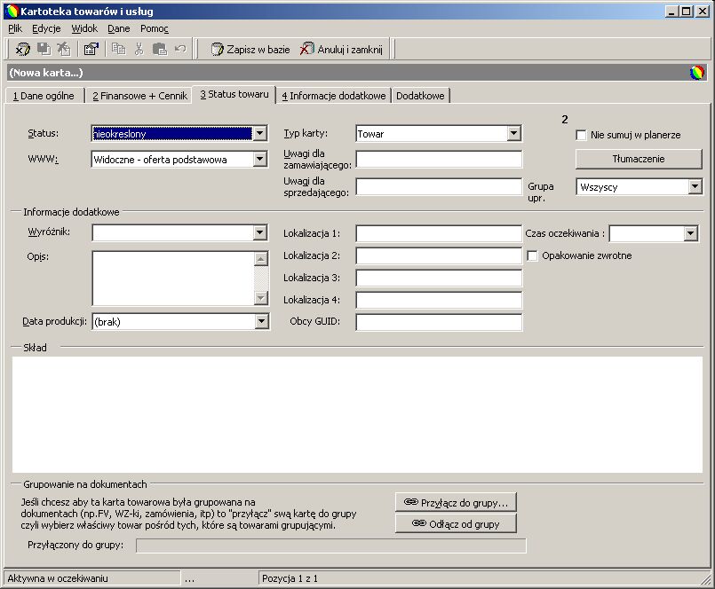This screenshot has height=589, width=715.
Task: Expand the WWW visibility dropdown
Action: [x=260, y=159]
